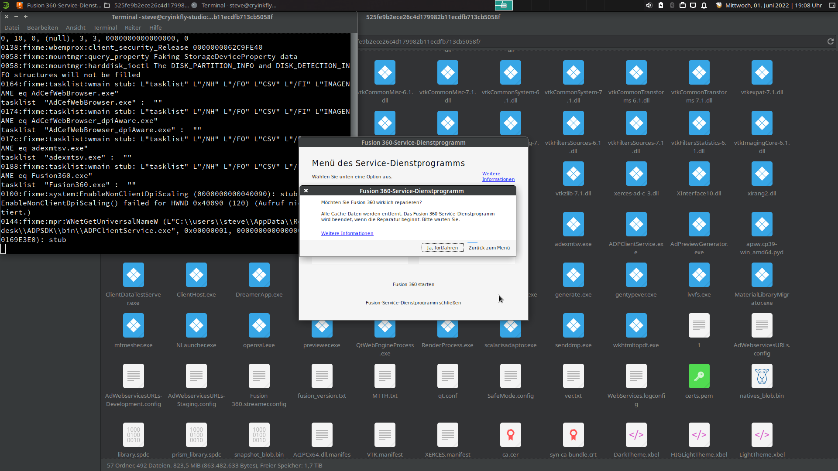
Task: Select the DarkTheme.xbel file icon
Action: [636, 434]
